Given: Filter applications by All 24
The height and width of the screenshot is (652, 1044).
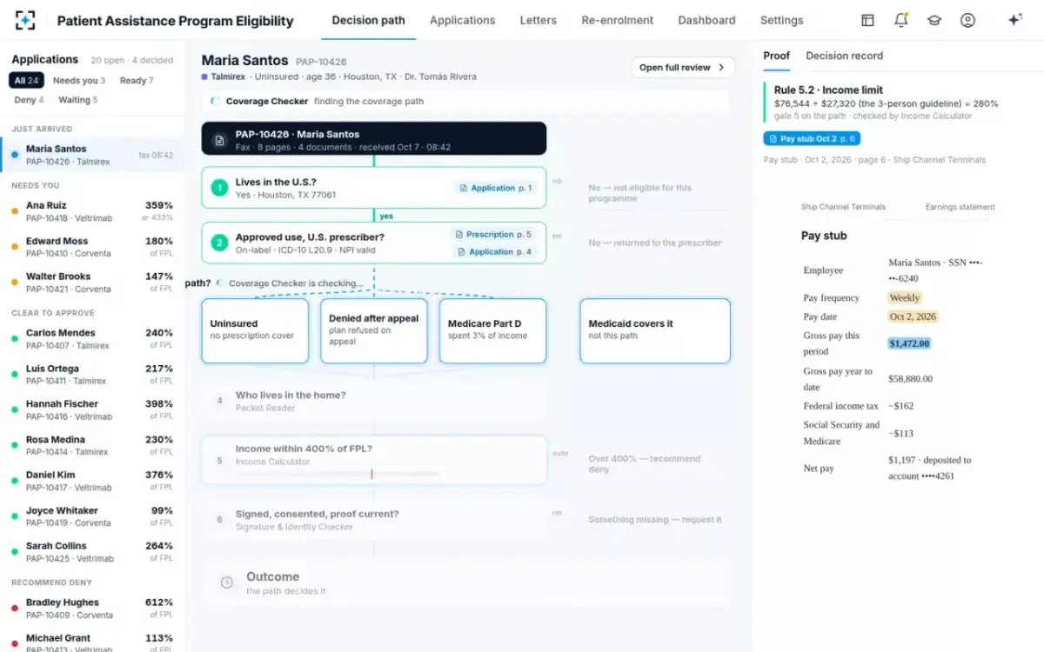Looking at the screenshot, I should coord(26,81).
